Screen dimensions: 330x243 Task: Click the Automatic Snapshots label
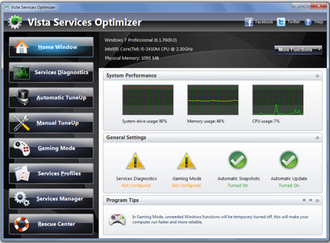[239, 179]
